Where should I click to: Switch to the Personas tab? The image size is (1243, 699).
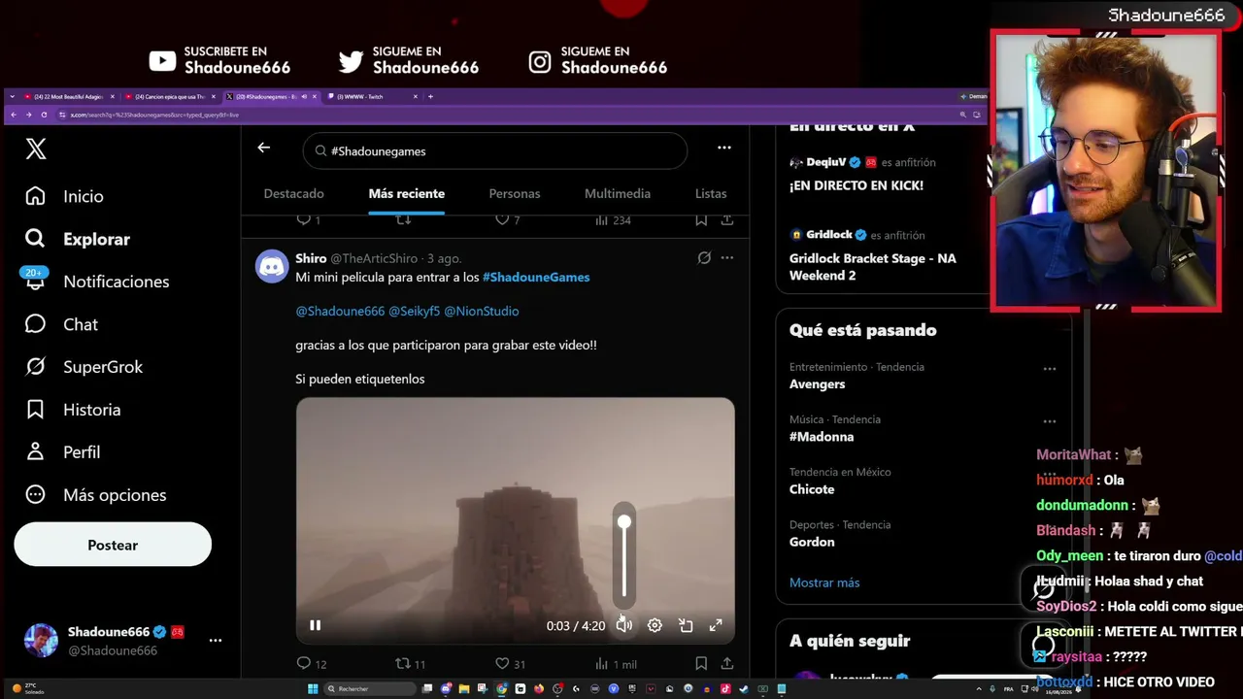515,194
